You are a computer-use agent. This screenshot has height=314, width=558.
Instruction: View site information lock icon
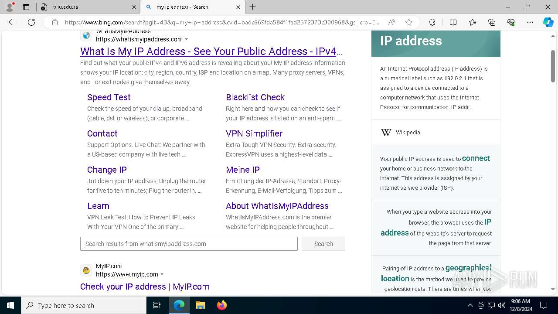tap(55, 22)
